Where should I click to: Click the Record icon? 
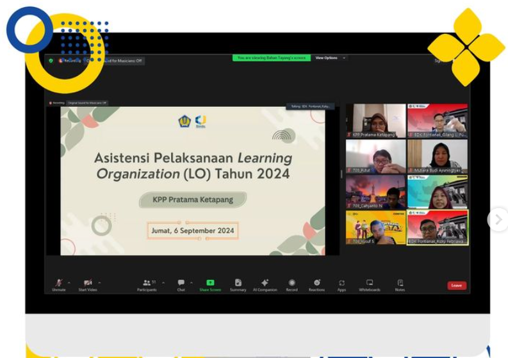291,282
